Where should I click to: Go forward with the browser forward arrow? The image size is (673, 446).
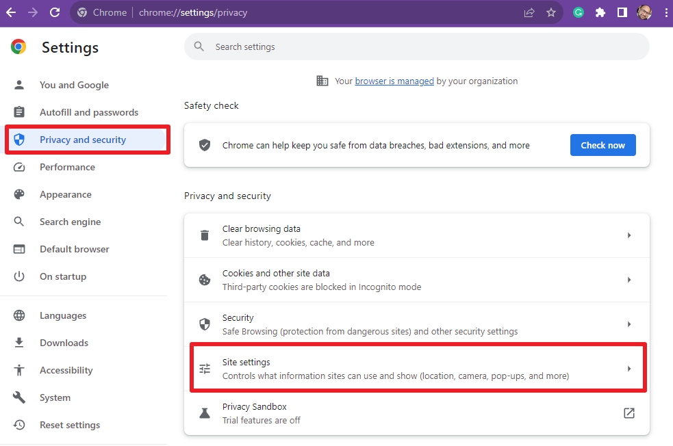33,12
